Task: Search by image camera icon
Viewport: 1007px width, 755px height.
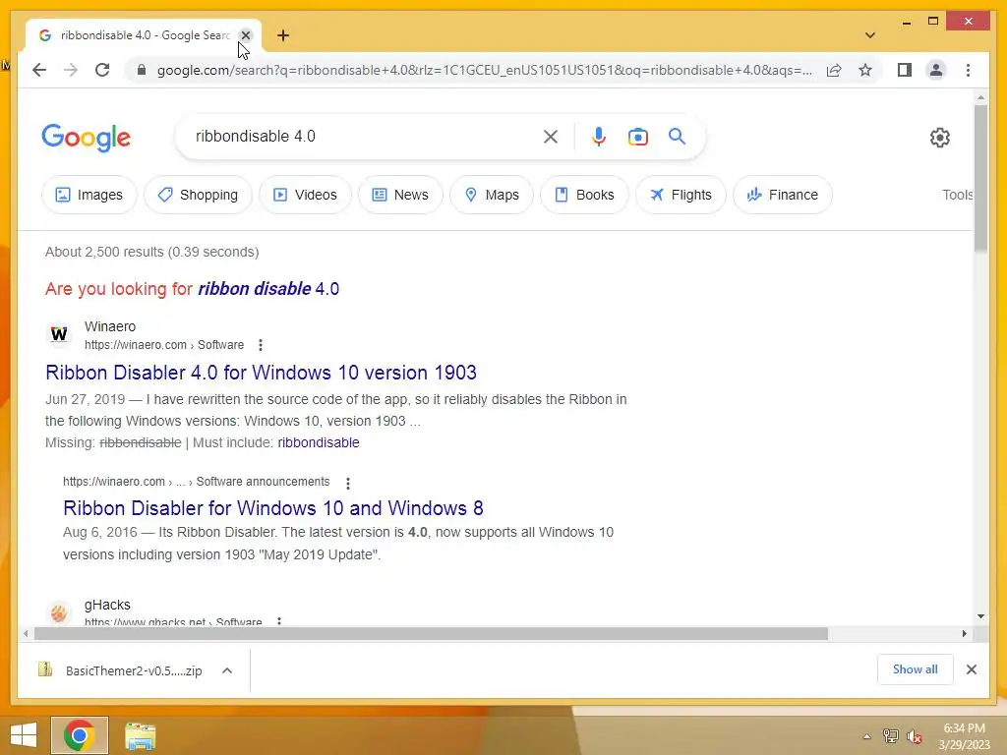Action: coord(637,136)
